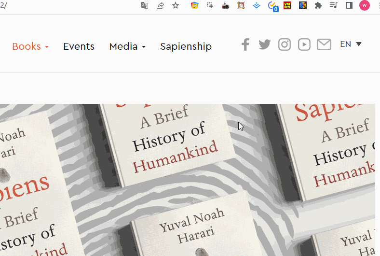Visit the Twitter profile
The height and width of the screenshot is (256, 380).
pyautogui.click(x=265, y=44)
